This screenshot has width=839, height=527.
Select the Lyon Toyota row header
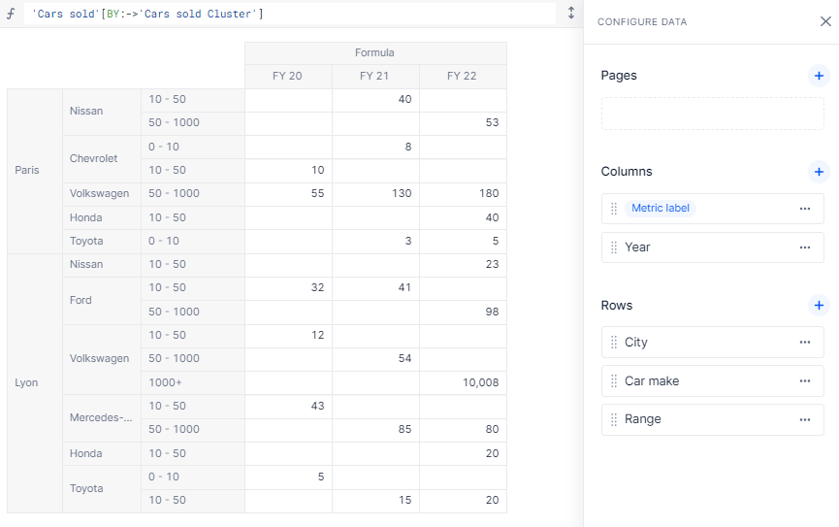(102, 488)
